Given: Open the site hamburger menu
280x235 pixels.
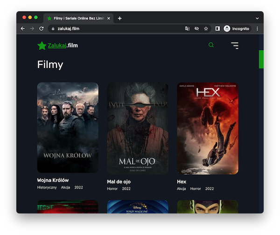Looking at the screenshot, I should [235, 46].
